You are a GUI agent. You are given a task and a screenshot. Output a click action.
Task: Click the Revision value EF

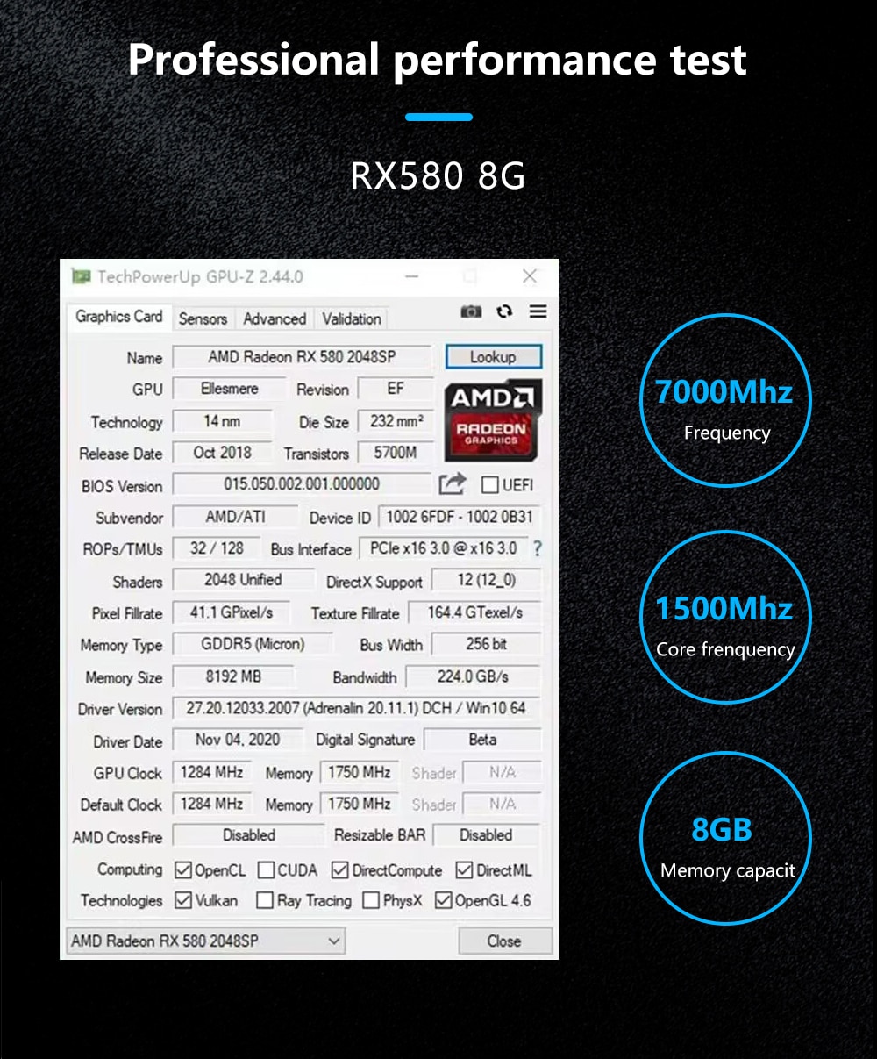396,389
